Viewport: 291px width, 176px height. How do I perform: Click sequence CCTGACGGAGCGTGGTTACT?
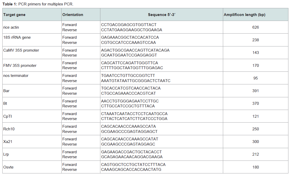(x=129, y=25)
